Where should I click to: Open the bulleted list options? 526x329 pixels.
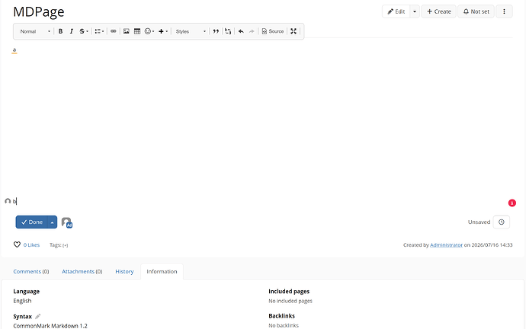point(99,31)
